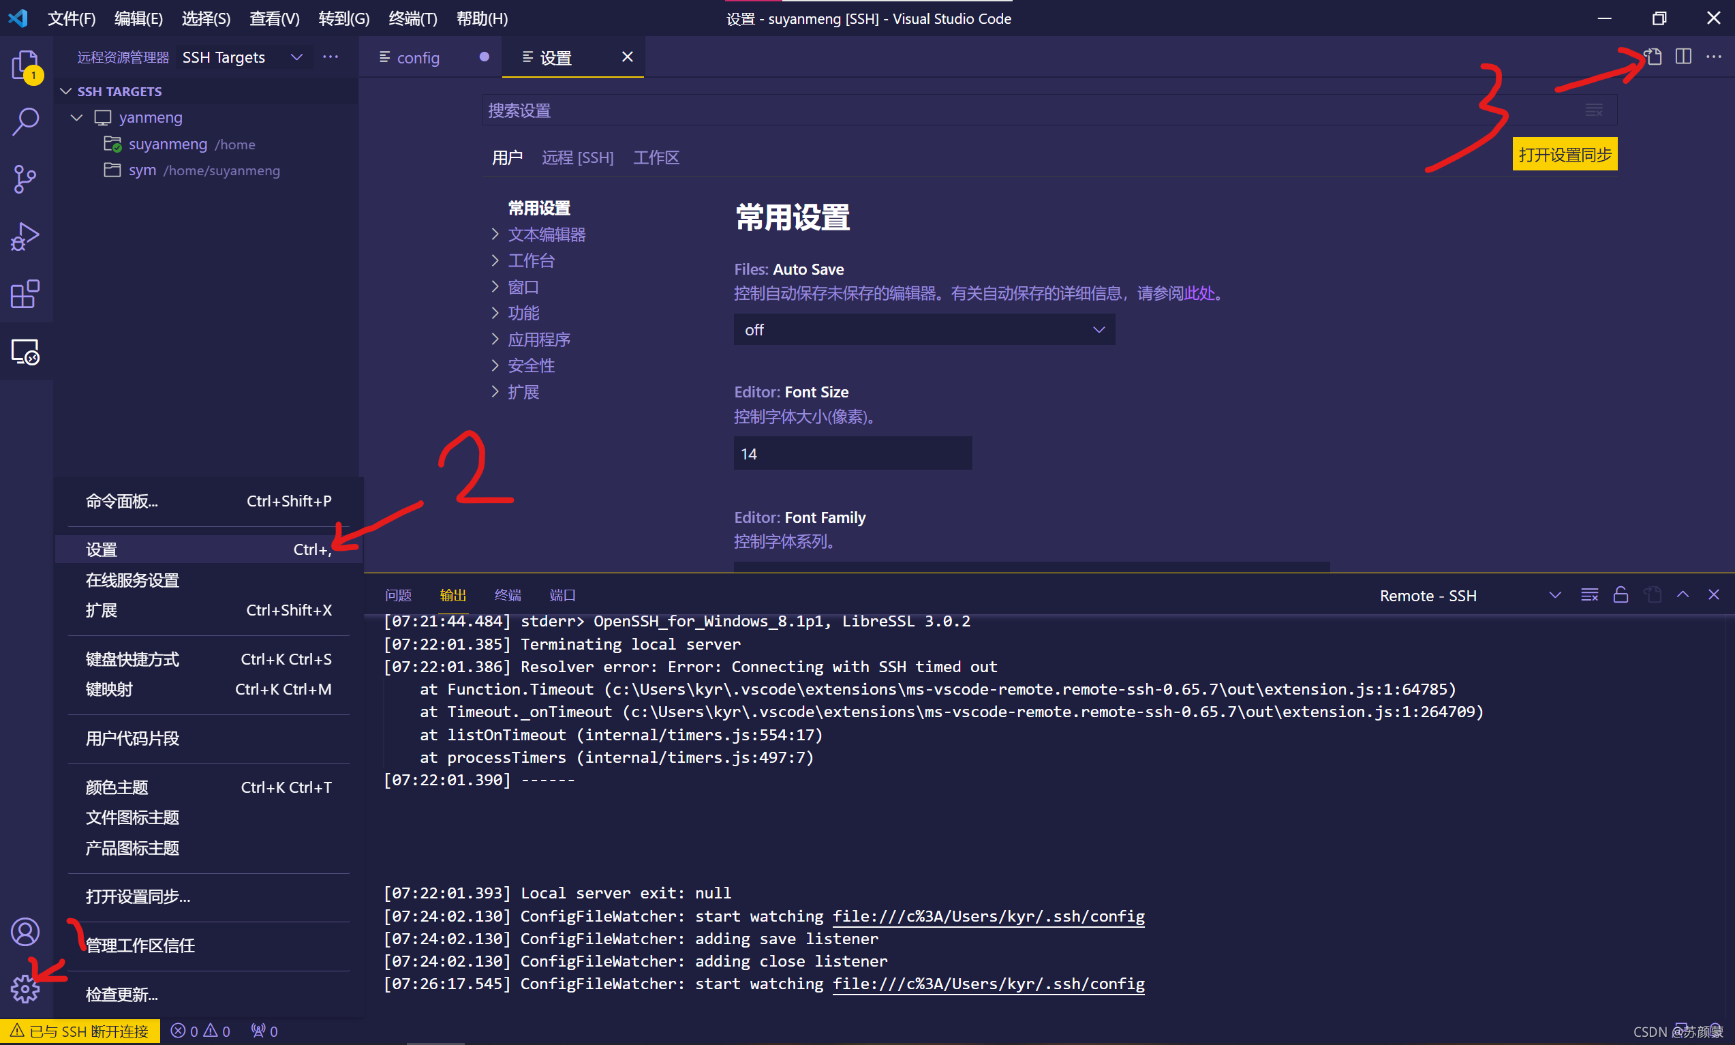Expand the 应用程序 settings category
1735x1045 pixels.
495,339
